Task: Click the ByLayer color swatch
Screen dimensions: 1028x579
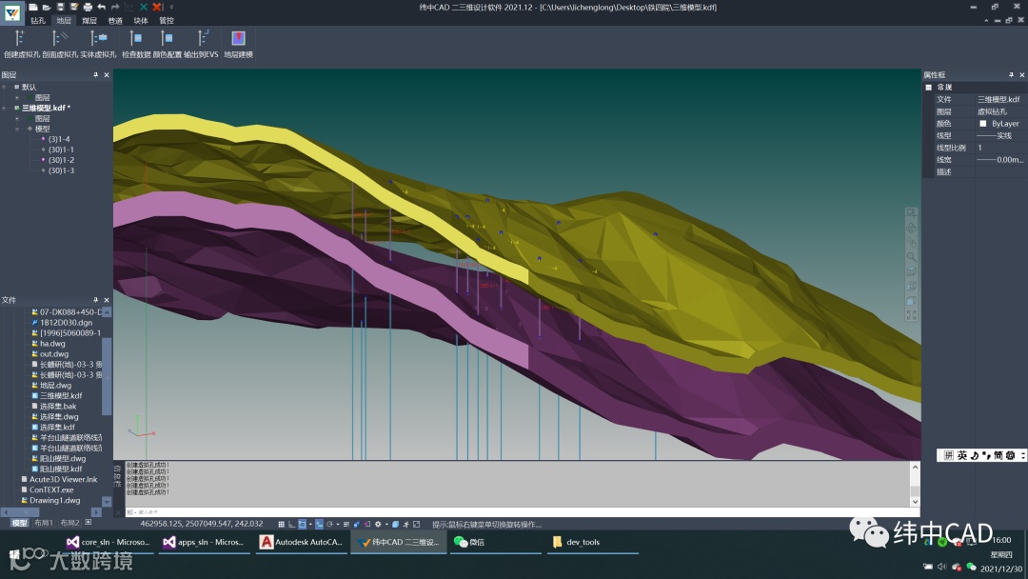Action: pos(982,124)
